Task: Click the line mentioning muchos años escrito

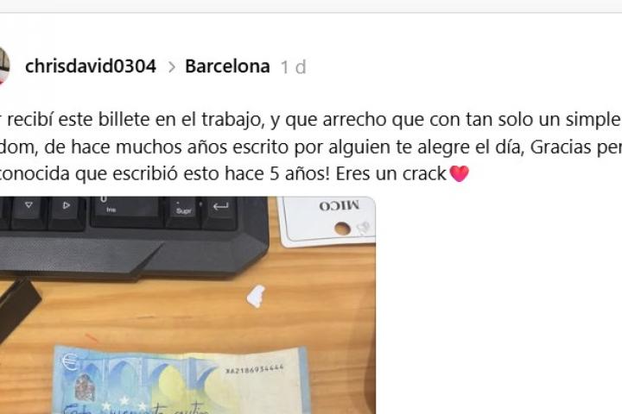Action: [311, 147]
